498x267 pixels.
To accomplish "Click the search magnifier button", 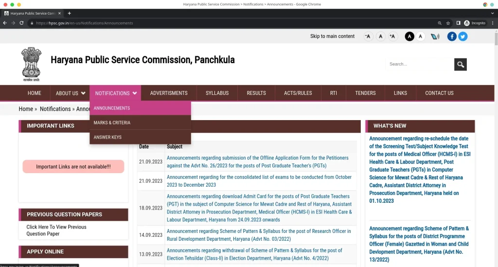I will [461, 65].
